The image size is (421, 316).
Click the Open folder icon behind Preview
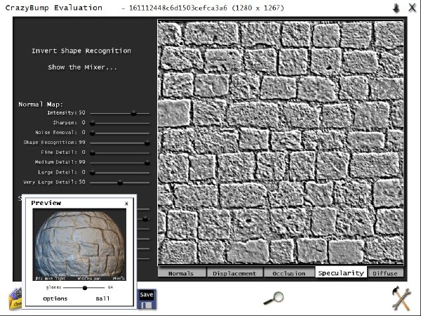15,298
